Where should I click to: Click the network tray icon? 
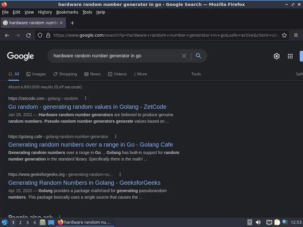(269, 222)
